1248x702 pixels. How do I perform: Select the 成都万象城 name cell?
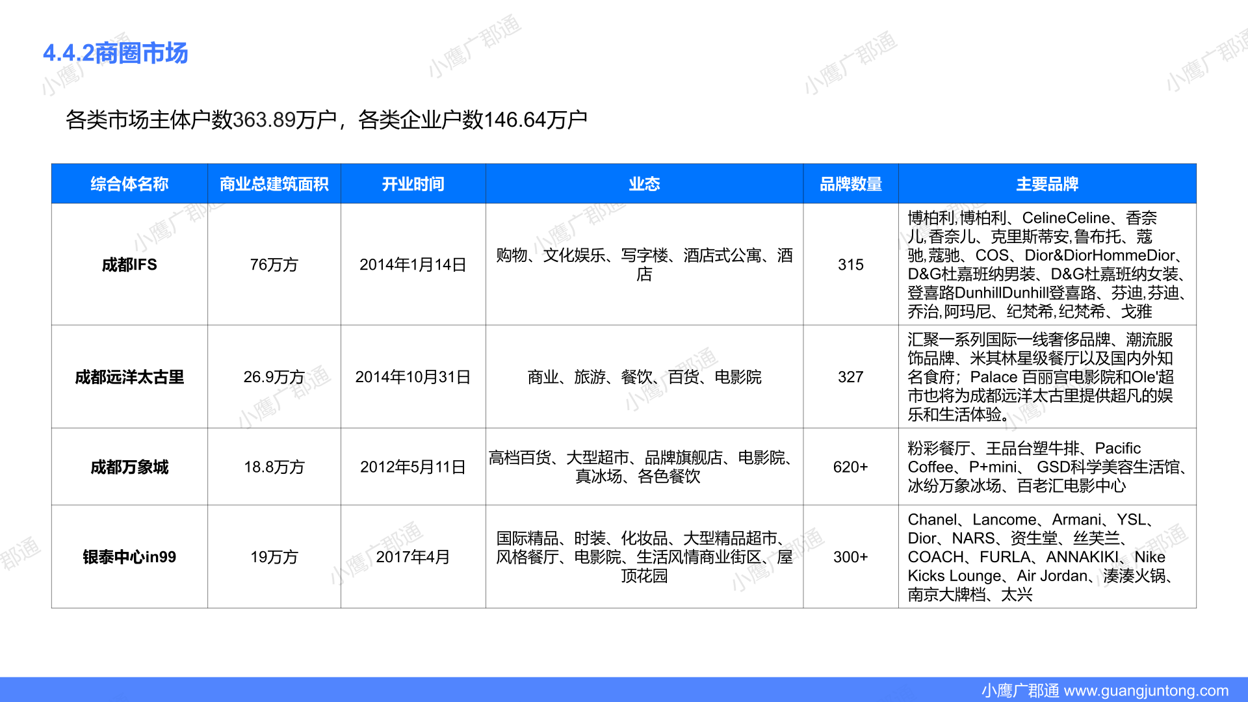(x=129, y=467)
